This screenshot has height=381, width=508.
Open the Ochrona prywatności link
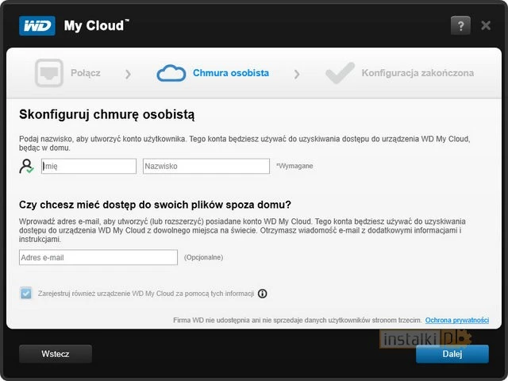[x=457, y=320]
